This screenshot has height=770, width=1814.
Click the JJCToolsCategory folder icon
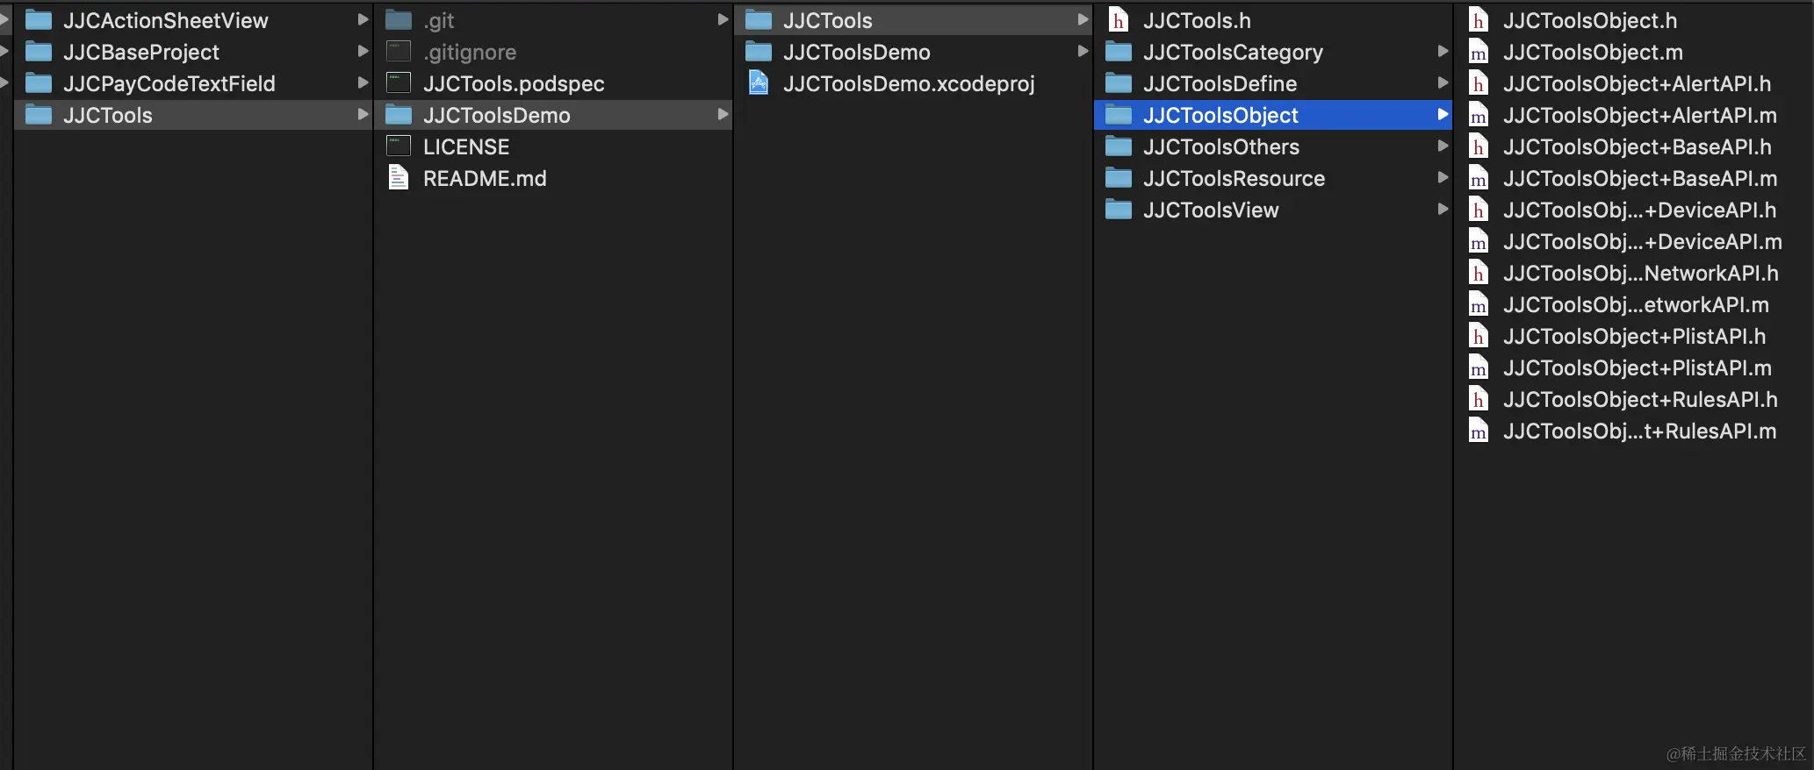click(1119, 52)
